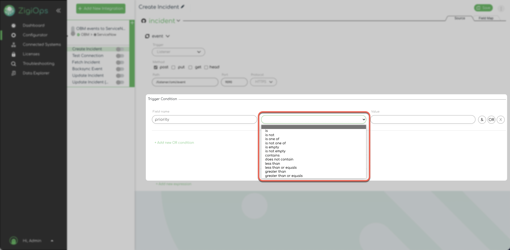Click the Value input field

[x=423, y=120]
